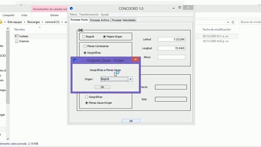This screenshot has width=261, height=147.
Task: Open the Transformación menu
Action: pyautogui.click(x=89, y=15)
